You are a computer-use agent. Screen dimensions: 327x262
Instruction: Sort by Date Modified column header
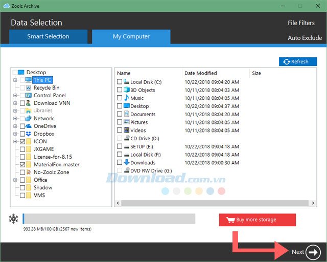coord(201,73)
